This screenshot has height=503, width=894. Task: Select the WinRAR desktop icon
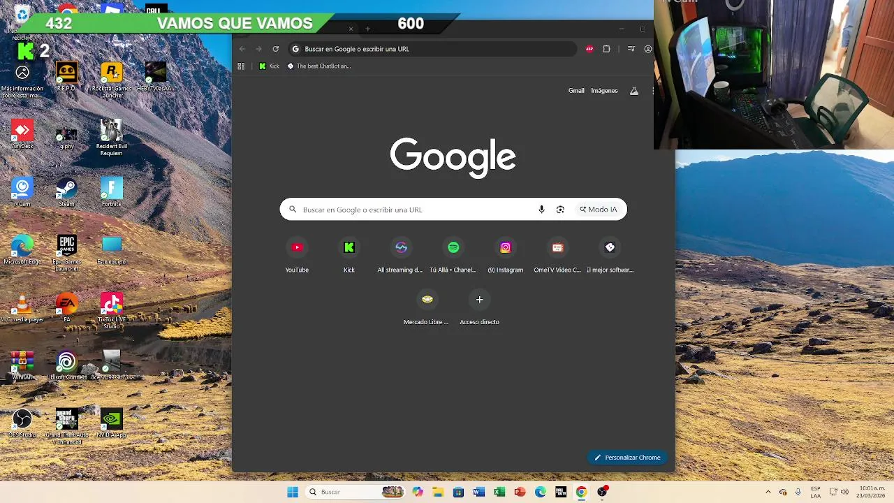(22, 365)
